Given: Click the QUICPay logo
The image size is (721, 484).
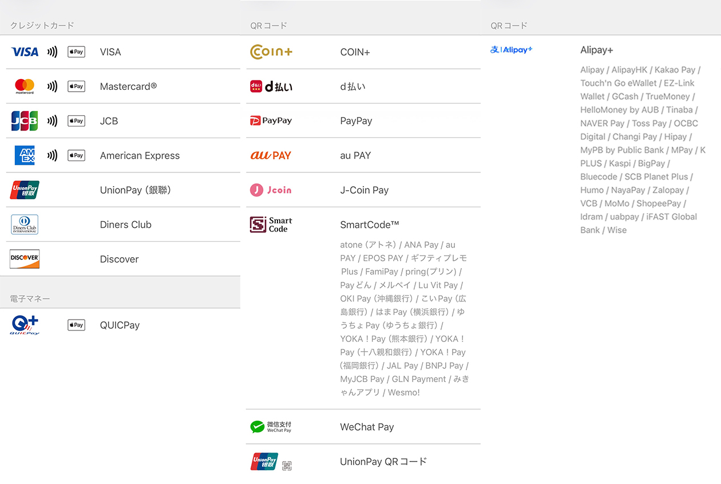Looking at the screenshot, I should 25,325.
